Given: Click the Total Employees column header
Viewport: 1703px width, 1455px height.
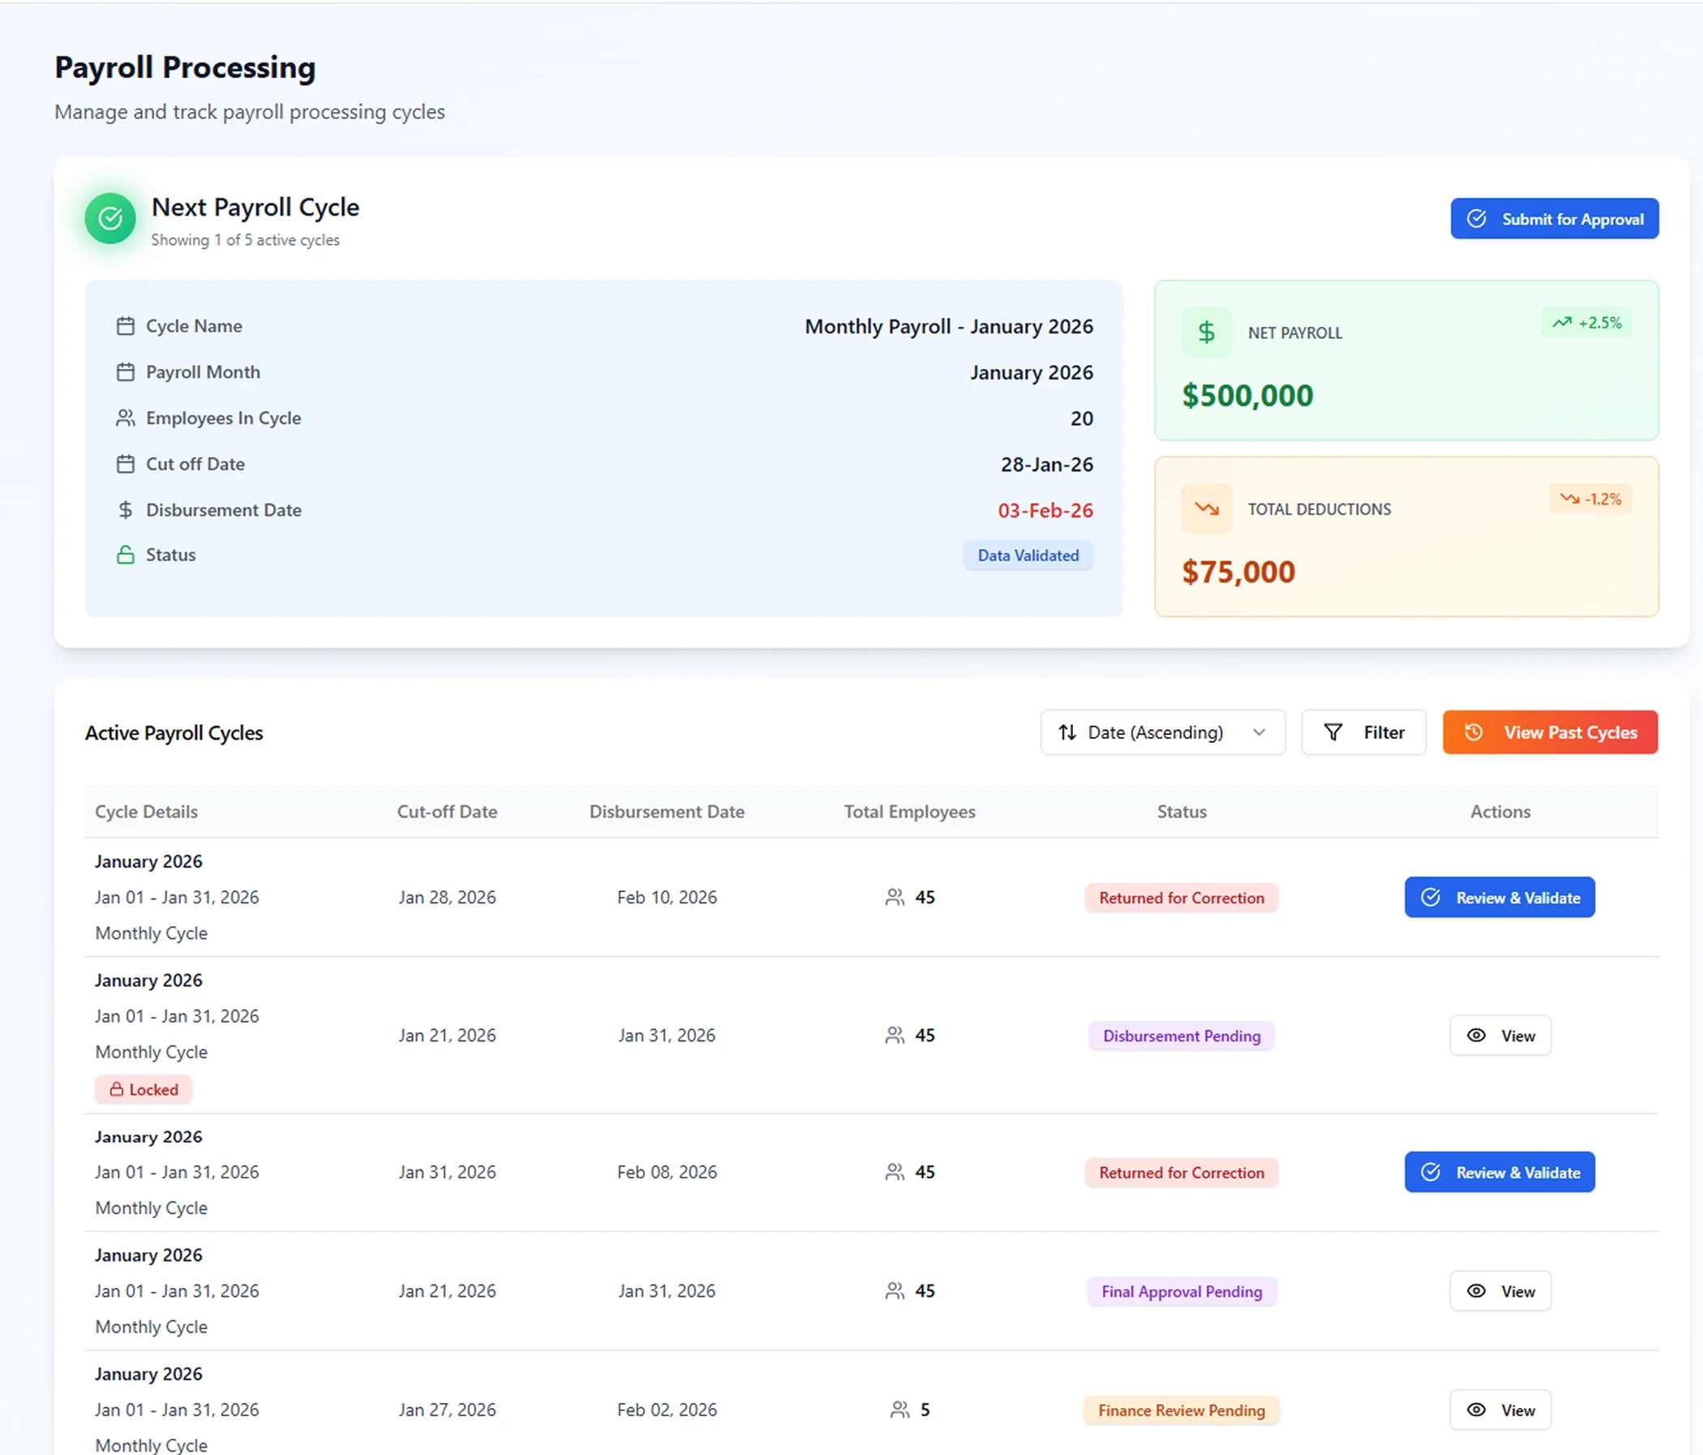Looking at the screenshot, I should [910, 812].
